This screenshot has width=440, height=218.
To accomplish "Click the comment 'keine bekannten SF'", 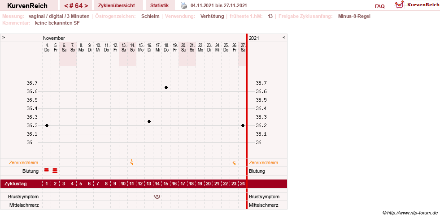I will click(57, 23).
